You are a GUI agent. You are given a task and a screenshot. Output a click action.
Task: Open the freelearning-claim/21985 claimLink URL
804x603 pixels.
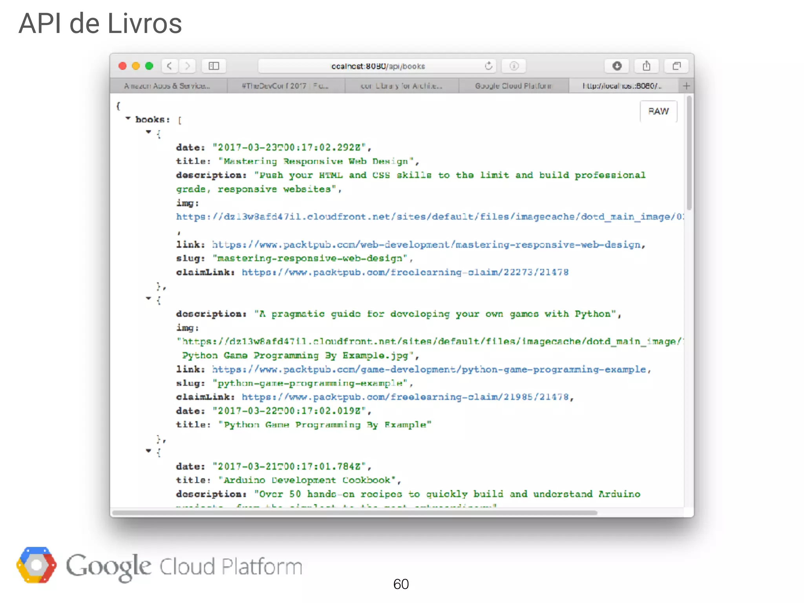(x=405, y=397)
